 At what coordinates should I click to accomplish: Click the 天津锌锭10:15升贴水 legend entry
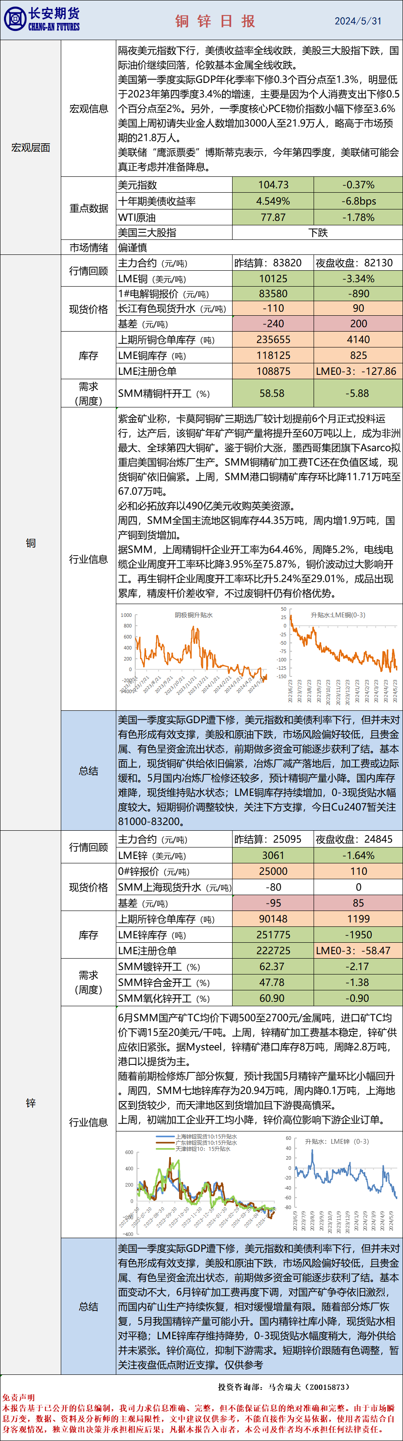tap(193, 1149)
